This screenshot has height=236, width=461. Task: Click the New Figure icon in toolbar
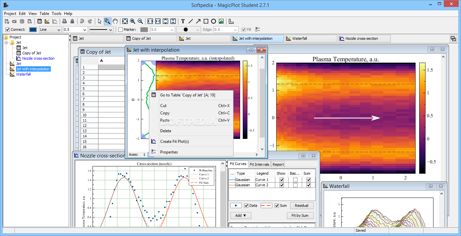coord(47,21)
